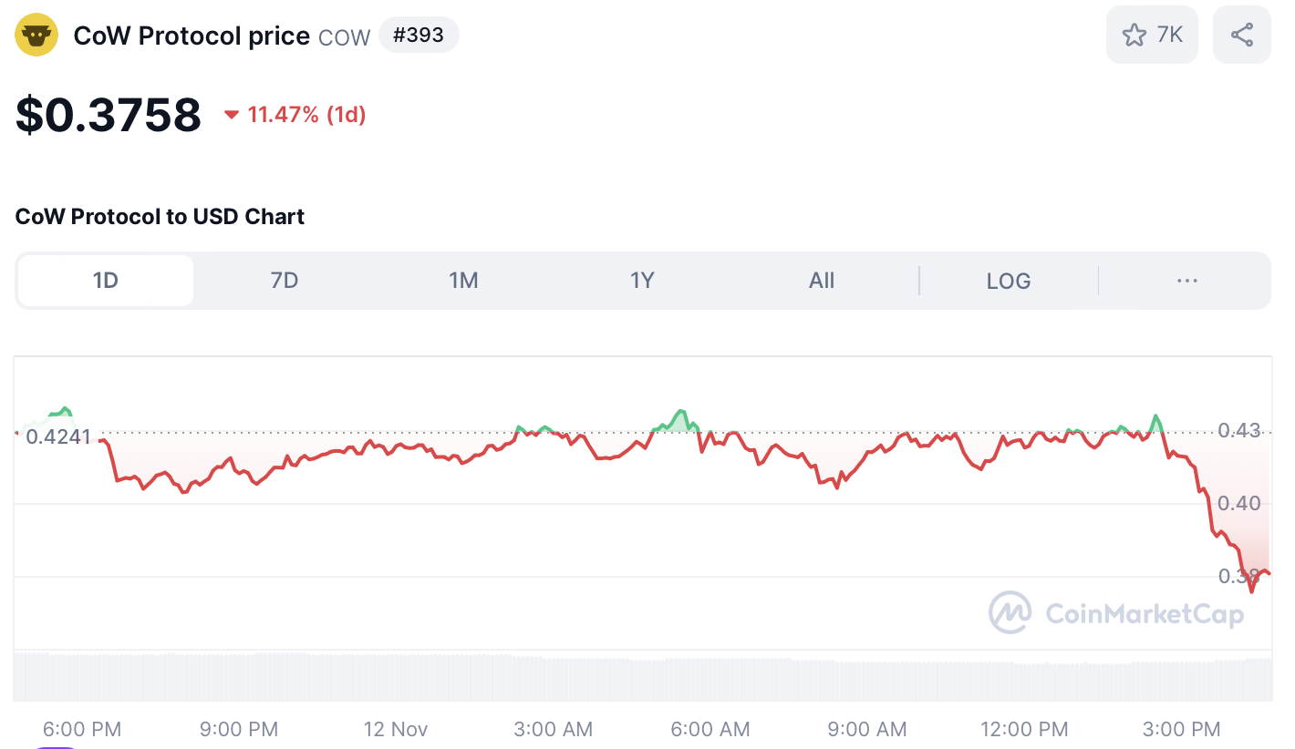
Task: Click the 0.4241 opening price label
Action: [58, 436]
